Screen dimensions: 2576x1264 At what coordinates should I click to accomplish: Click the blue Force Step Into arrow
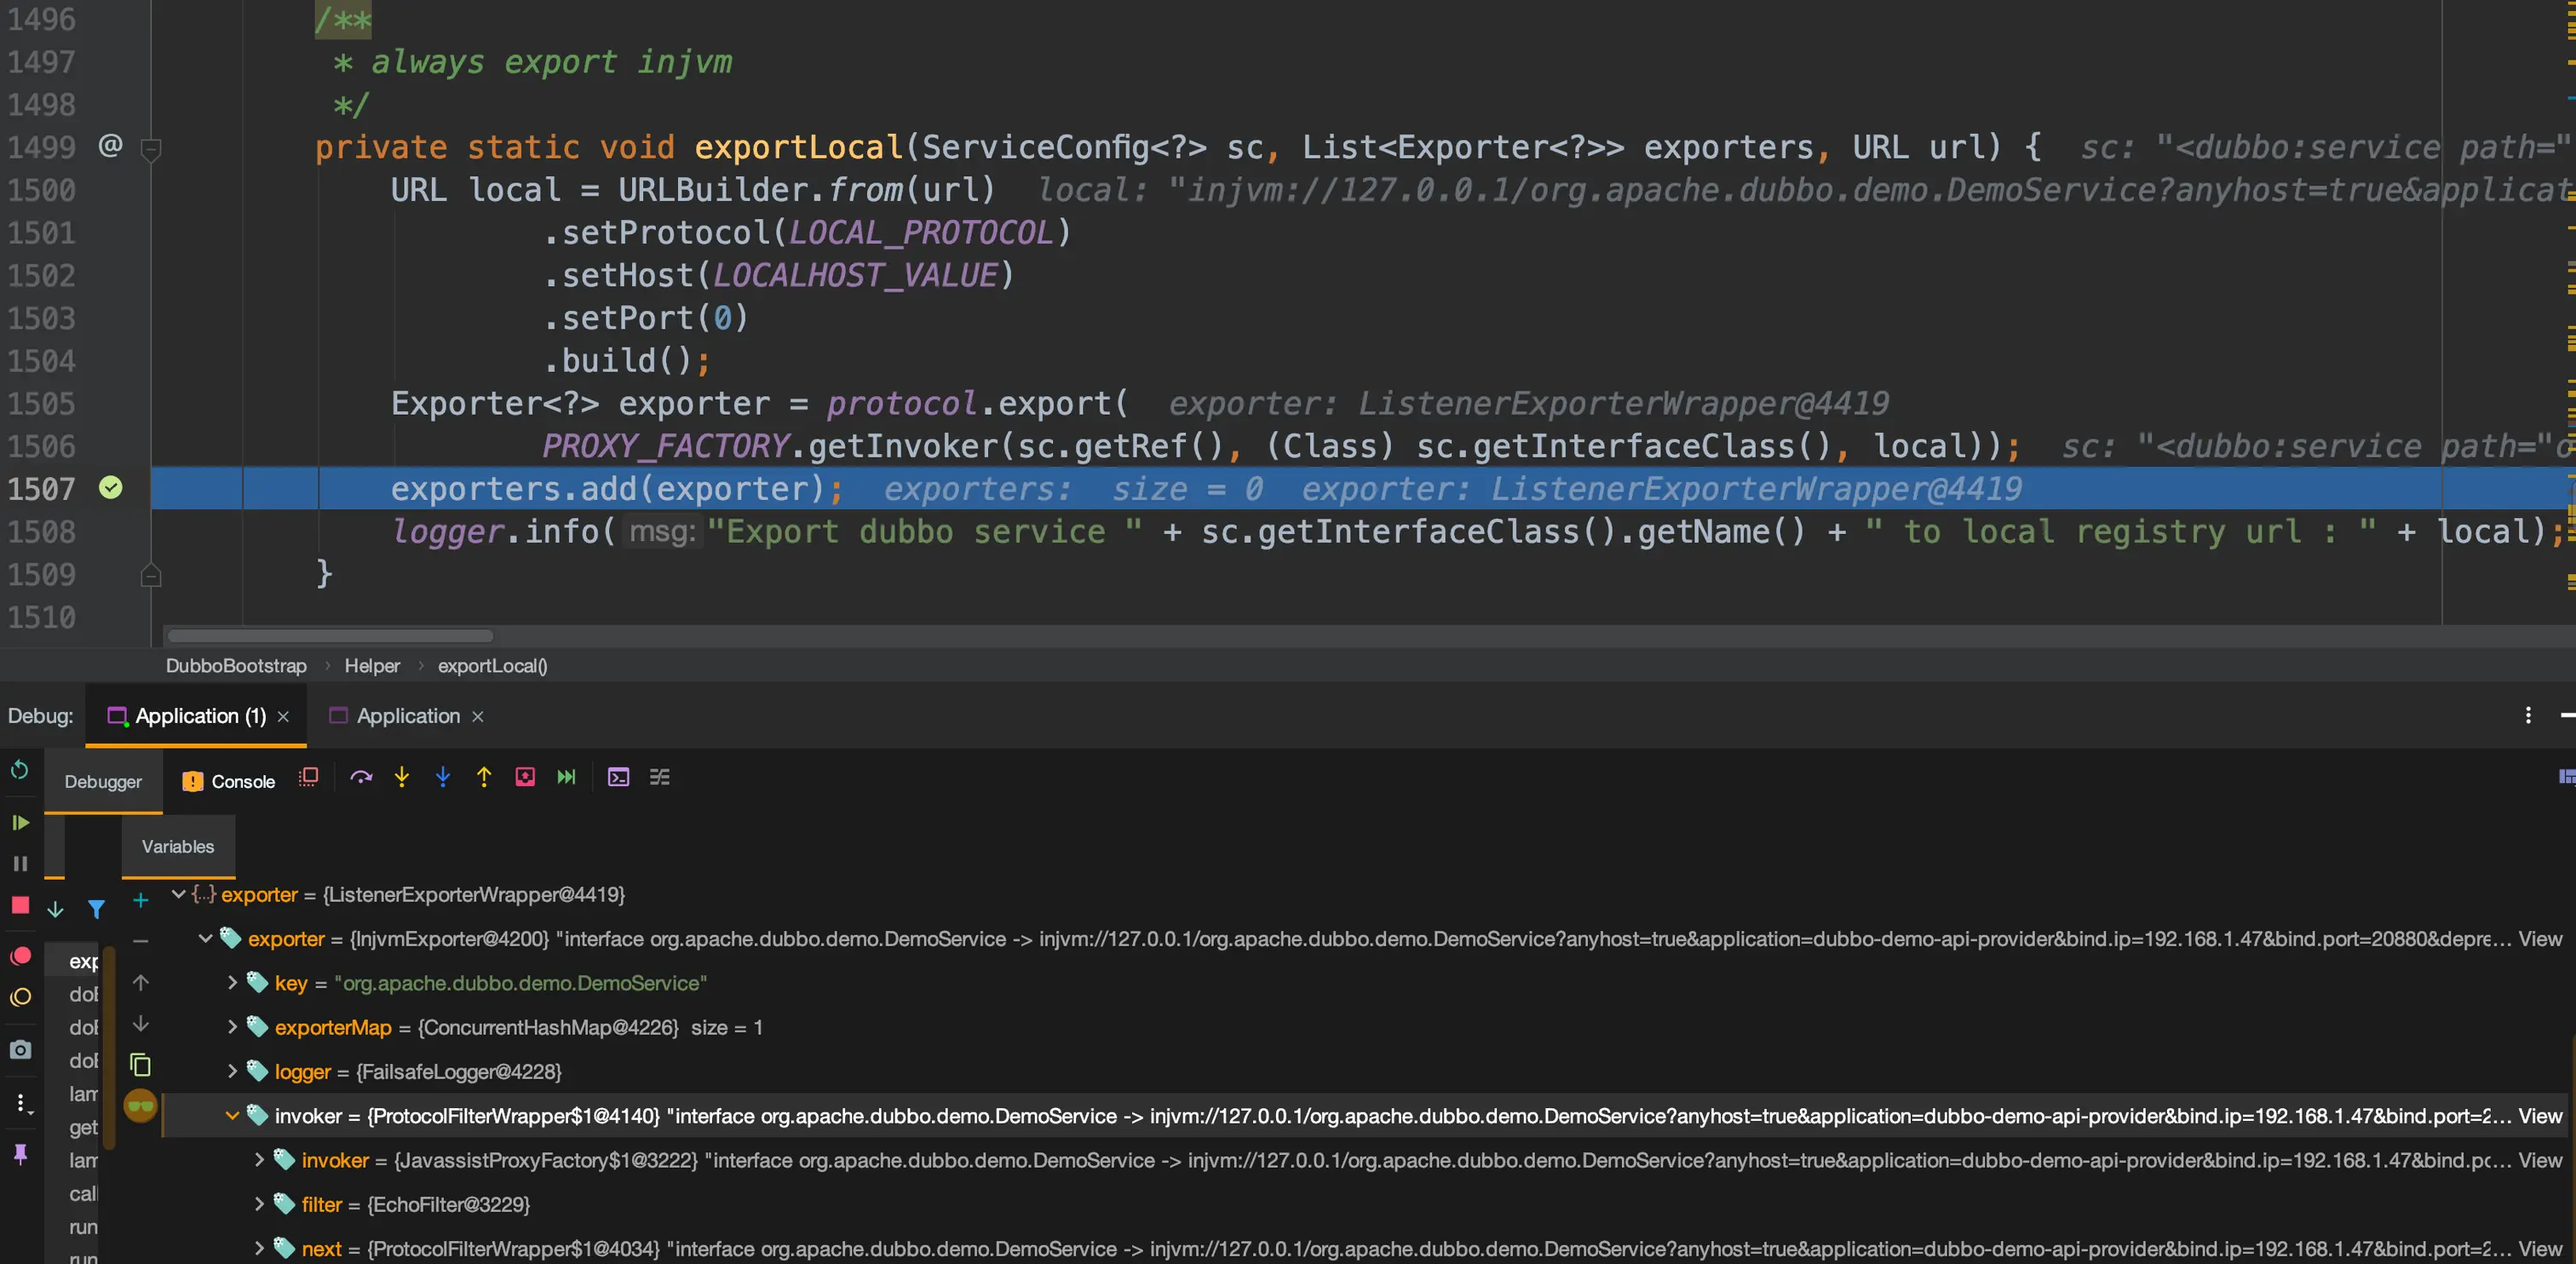tap(443, 777)
